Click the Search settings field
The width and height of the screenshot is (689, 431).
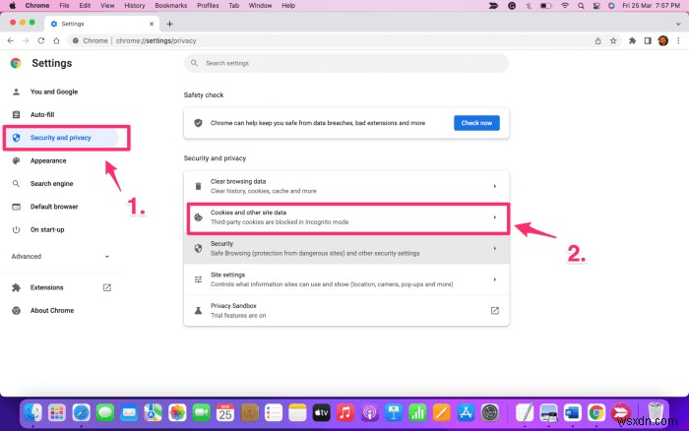point(346,63)
